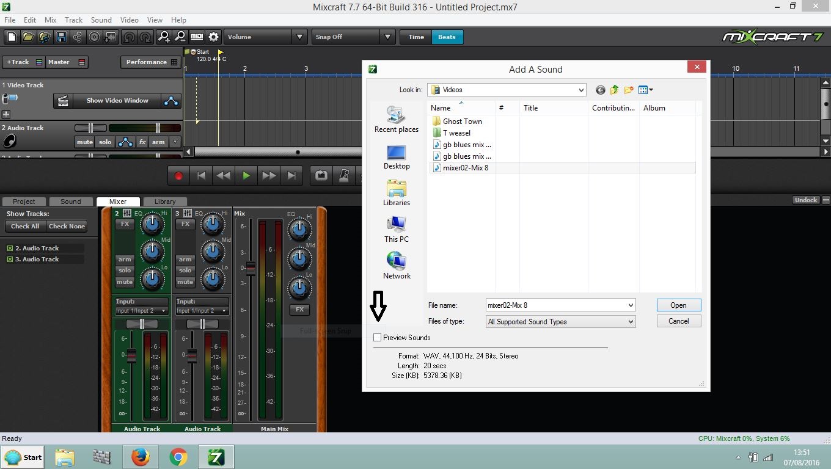831x469 pixels.
Task: Start recording with the red record button
Action: click(178, 176)
